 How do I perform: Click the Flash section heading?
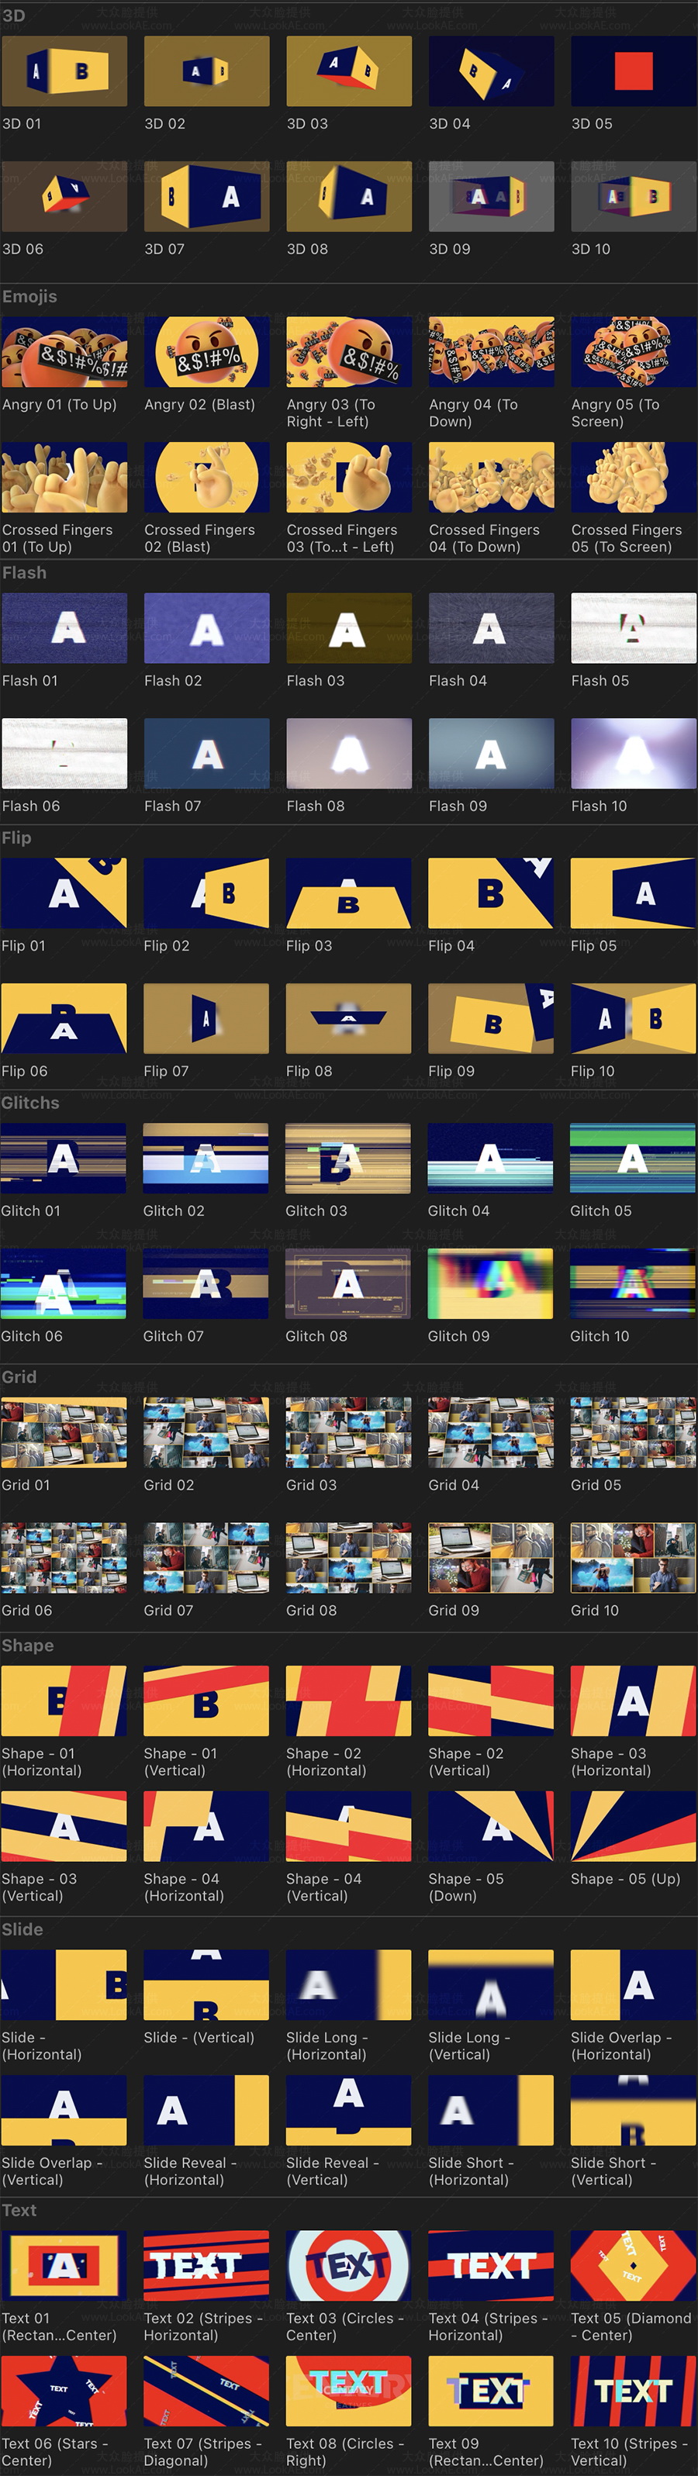coord(24,573)
